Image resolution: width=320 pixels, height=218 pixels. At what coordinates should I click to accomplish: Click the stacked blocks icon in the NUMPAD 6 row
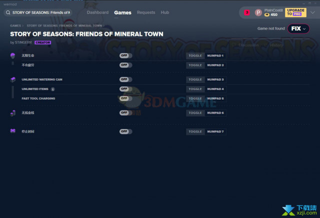(12, 113)
